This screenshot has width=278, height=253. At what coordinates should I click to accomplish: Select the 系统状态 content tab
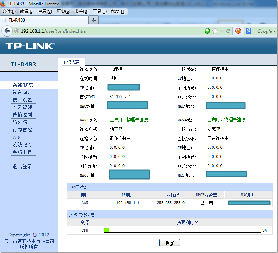71,62
